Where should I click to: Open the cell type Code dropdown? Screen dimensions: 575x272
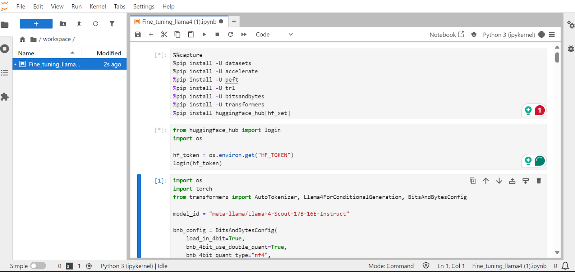[x=274, y=34]
